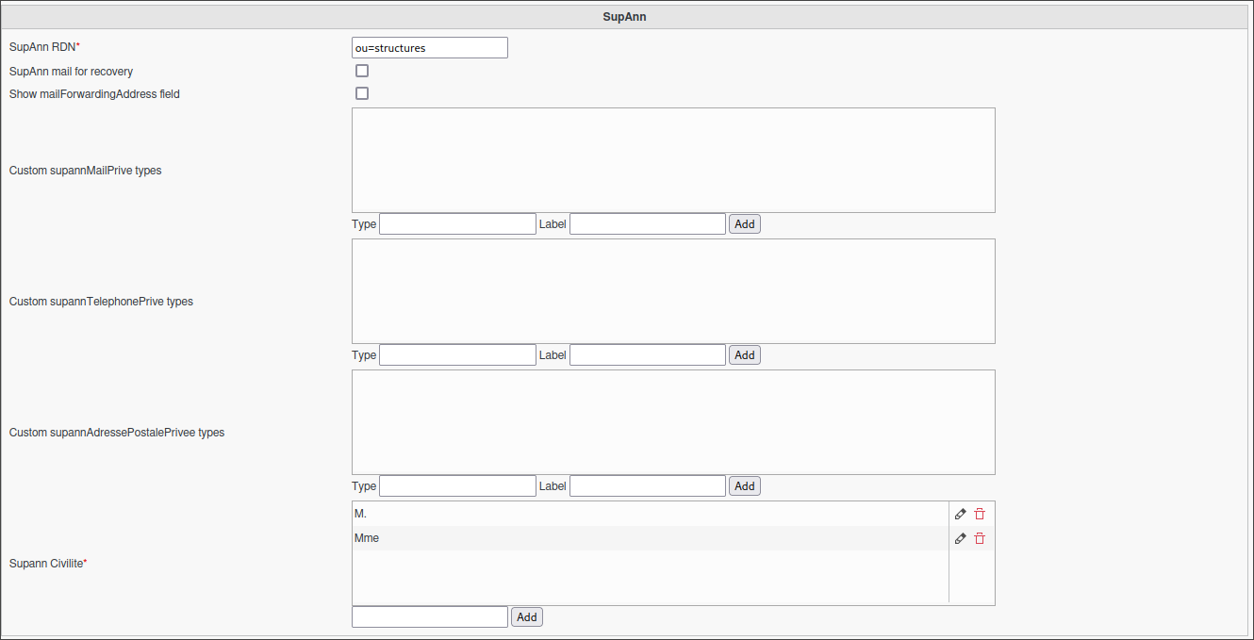This screenshot has width=1254, height=640.
Task: Edit the M. civilite entry
Action: click(x=961, y=514)
